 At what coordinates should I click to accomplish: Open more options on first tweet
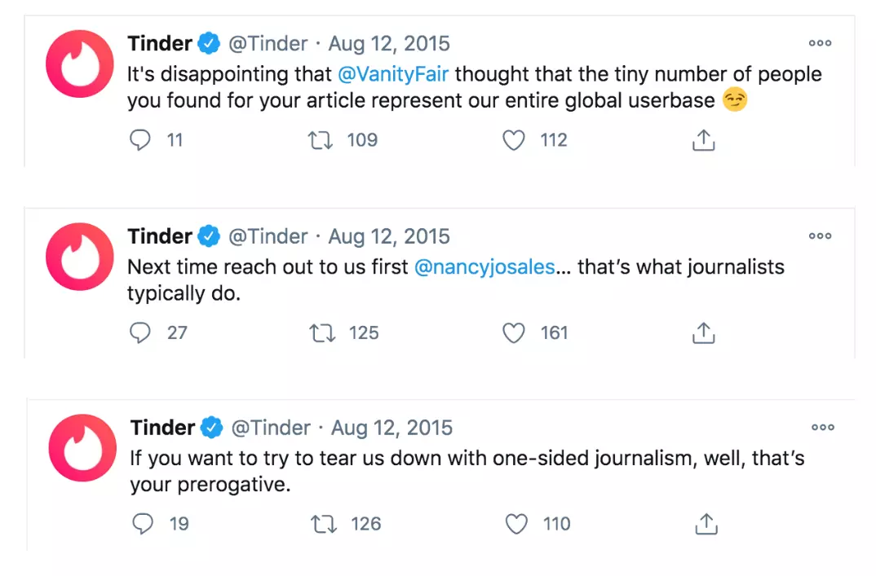[x=821, y=43]
